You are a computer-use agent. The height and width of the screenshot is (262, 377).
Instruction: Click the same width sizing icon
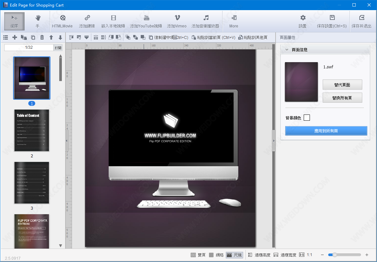(x=111, y=38)
